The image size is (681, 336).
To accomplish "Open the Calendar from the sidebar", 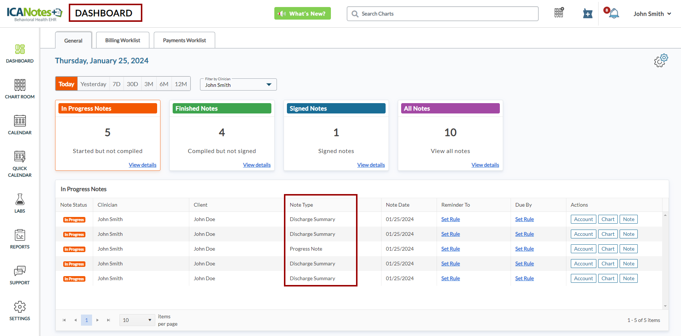I will [20, 125].
